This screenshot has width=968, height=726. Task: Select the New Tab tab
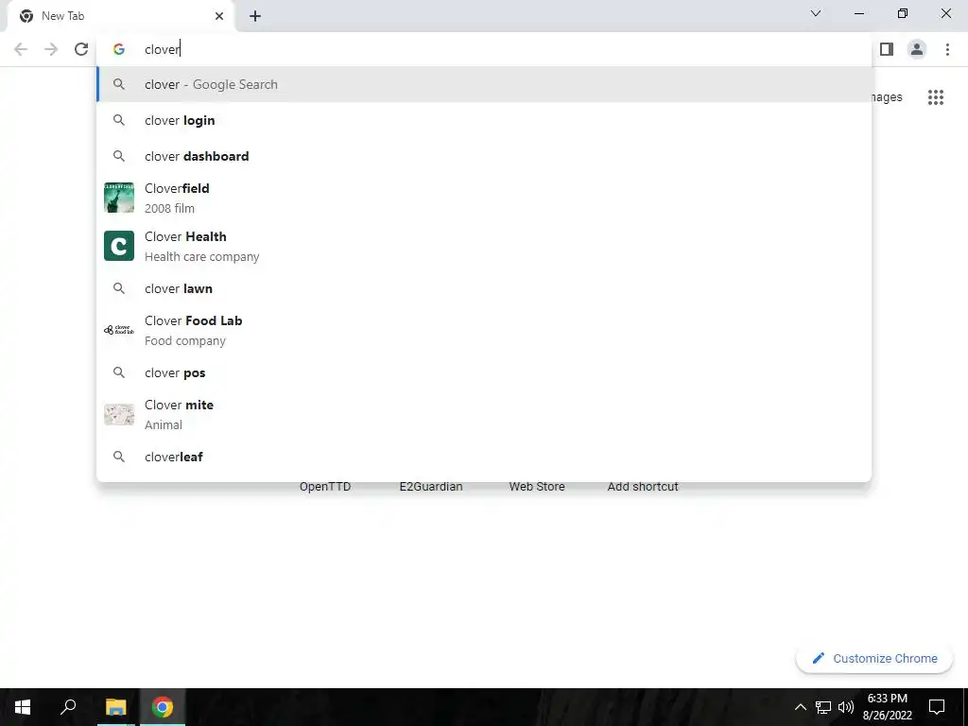point(121,16)
